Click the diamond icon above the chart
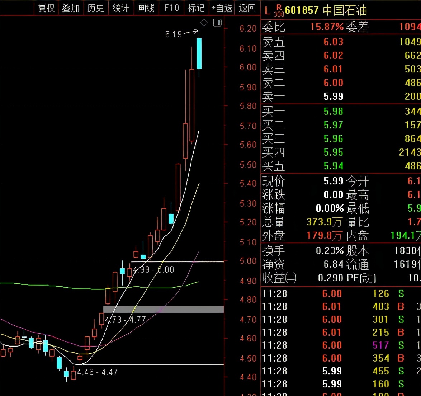The image size is (421, 396). [204, 23]
